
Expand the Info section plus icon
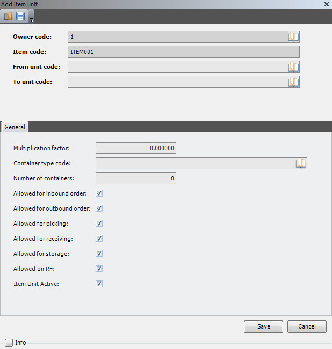(x=9, y=343)
